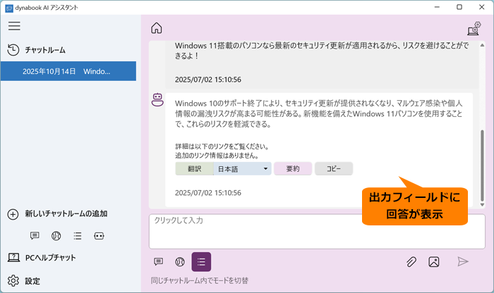Click the PC help laptop icon

click(13, 258)
